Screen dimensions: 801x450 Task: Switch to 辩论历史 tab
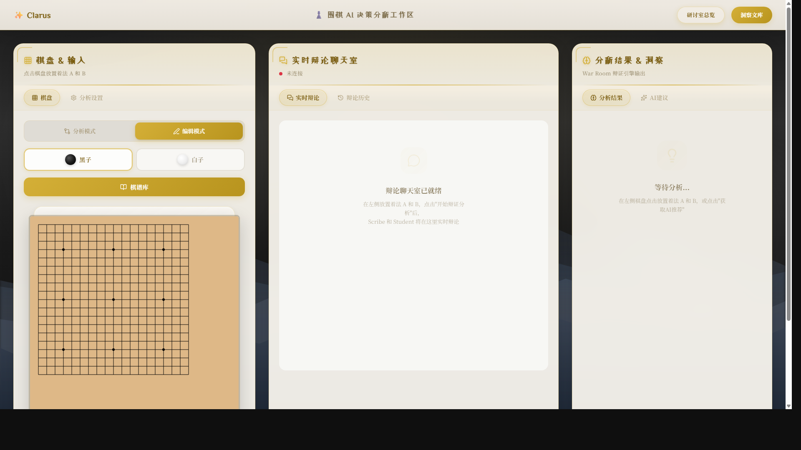coord(354,98)
